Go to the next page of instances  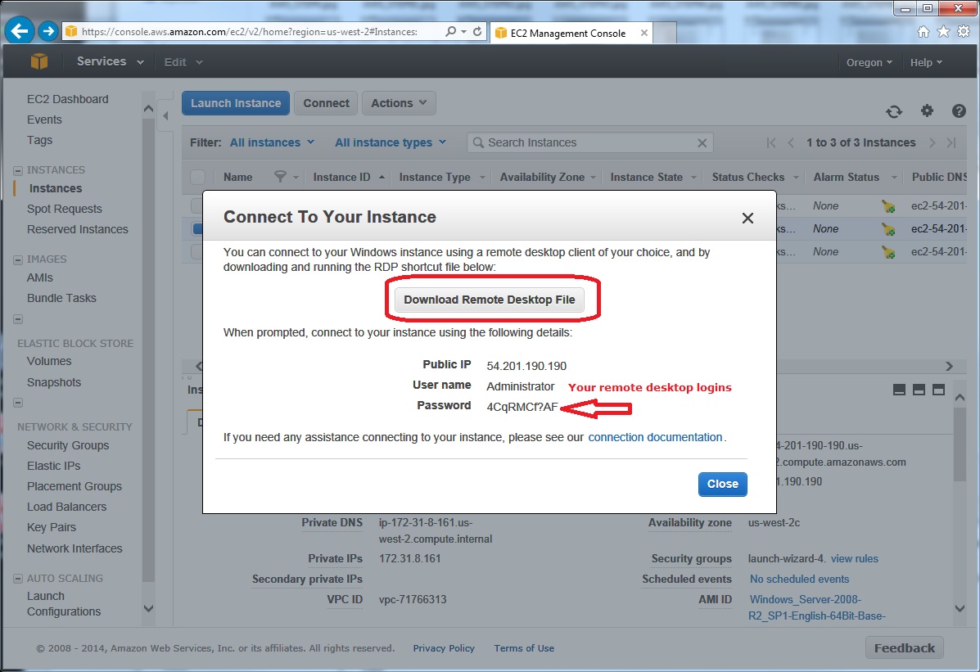tap(932, 143)
